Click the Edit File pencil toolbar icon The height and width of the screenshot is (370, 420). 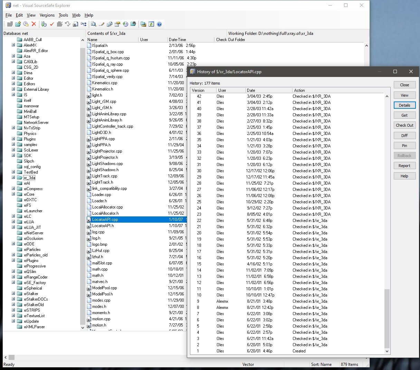102,24
